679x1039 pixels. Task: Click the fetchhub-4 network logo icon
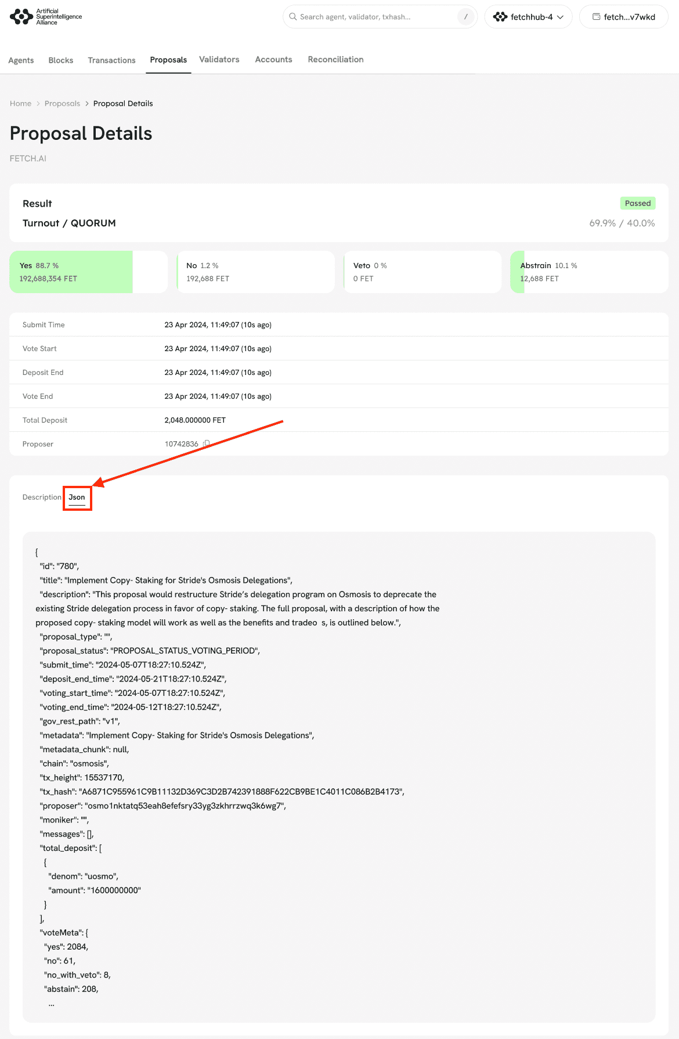pyautogui.click(x=500, y=17)
